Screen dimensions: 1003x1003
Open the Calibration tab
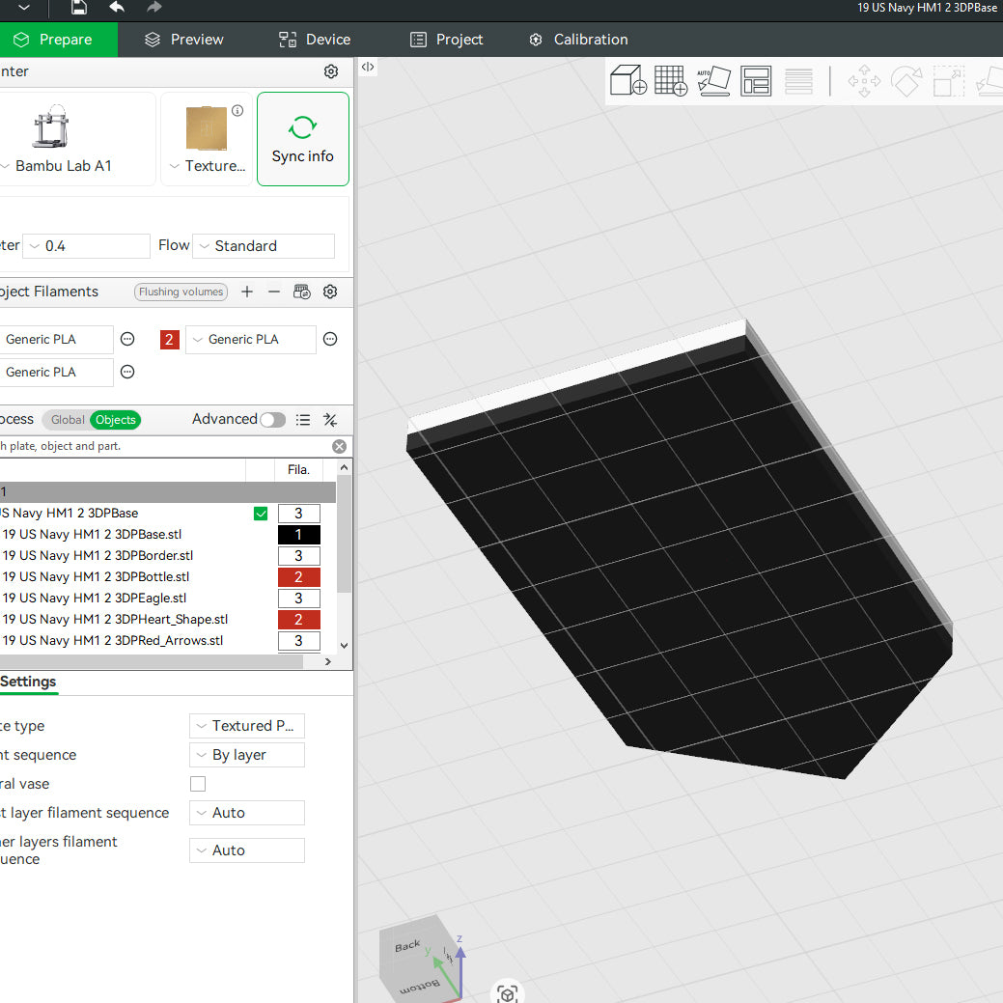(x=578, y=40)
